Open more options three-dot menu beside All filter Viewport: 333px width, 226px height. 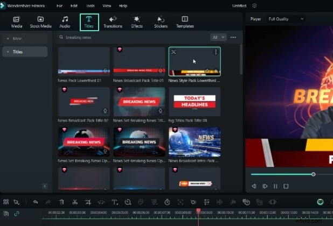pos(233,38)
